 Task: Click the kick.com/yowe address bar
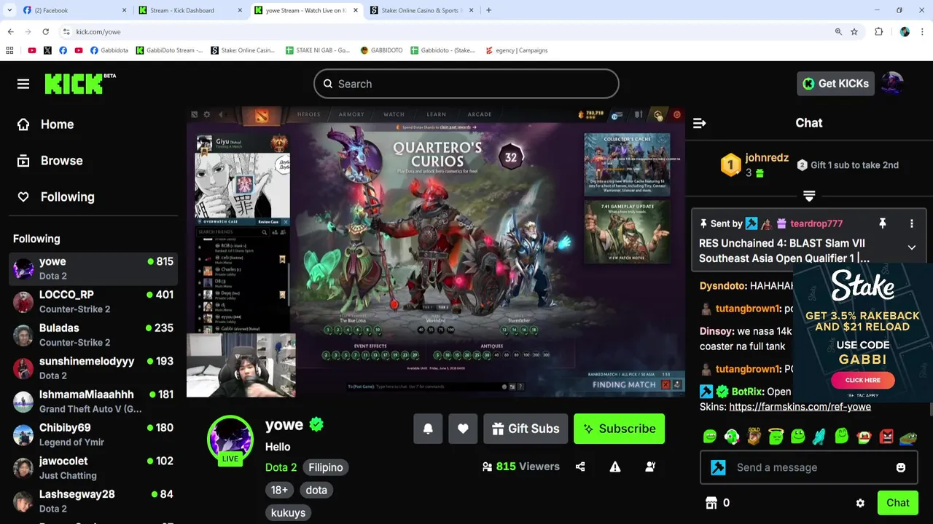445,32
